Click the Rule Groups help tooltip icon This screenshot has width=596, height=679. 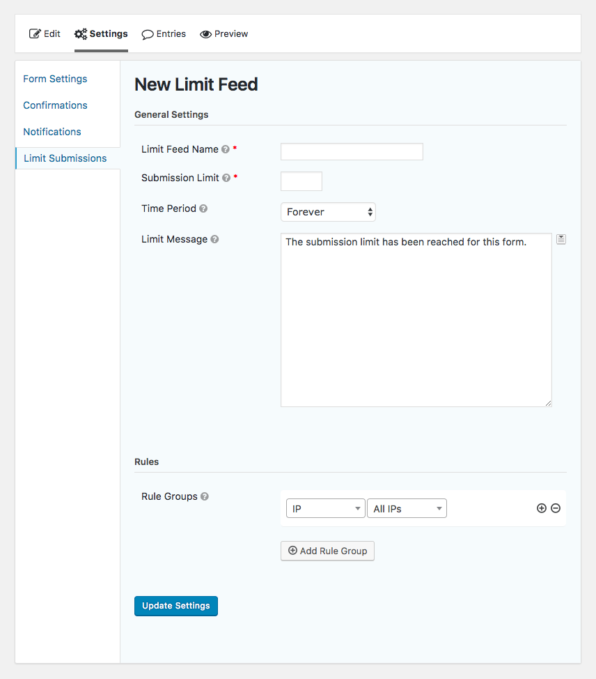[x=205, y=496]
